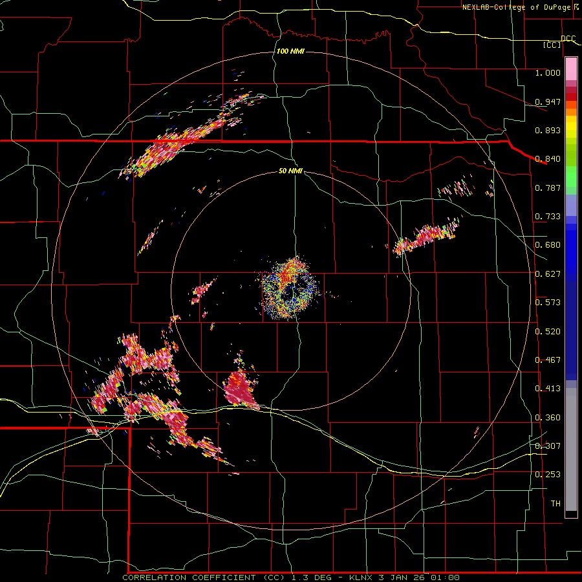This screenshot has width=582, height=582.
Task: Click the 0.520 scale value
Action: [548, 332]
